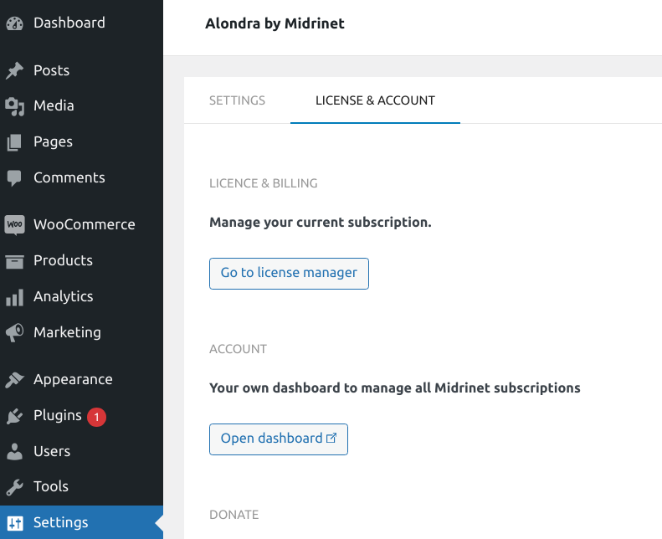The height and width of the screenshot is (539, 662).
Task: Click Go to license manager button
Action: tap(290, 274)
